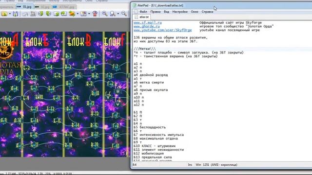The height and width of the screenshot is (175, 312).
Task: Click 'Оффициальный сайт игры Skyforge' text
Action: (231, 23)
